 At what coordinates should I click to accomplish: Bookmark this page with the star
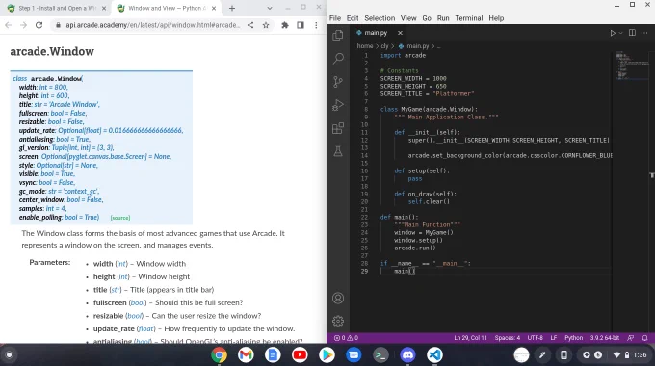[x=266, y=25]
